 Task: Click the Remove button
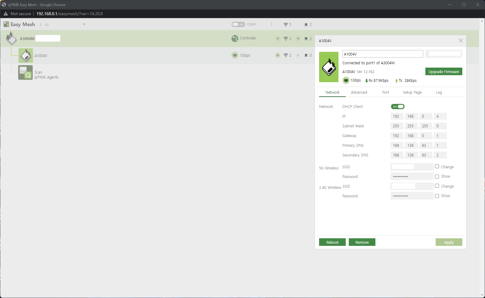coord(362,242)
